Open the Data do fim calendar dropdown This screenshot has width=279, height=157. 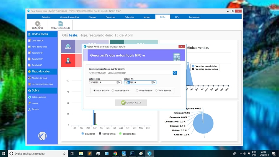[153, 82]
